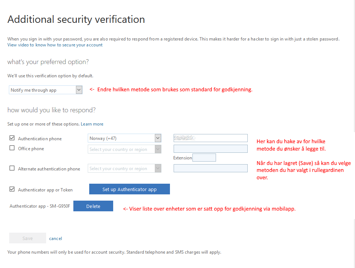Click the Authentication phone number field

pos(210,138)
